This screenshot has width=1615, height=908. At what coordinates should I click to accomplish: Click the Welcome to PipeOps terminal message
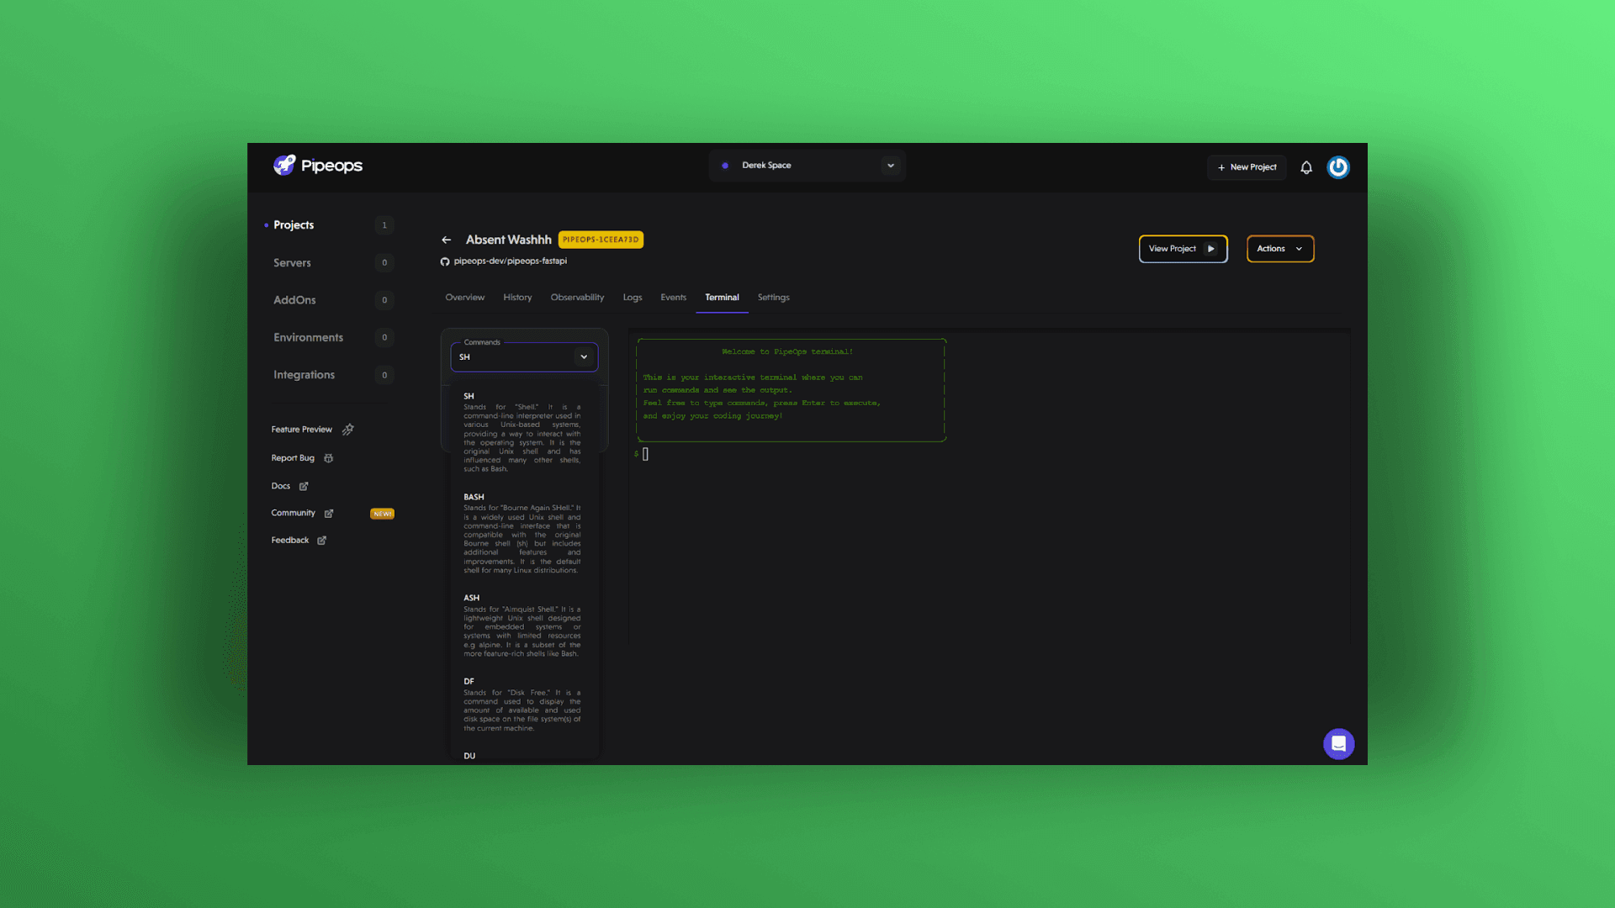pyautogui.click(x=787, y=351)
